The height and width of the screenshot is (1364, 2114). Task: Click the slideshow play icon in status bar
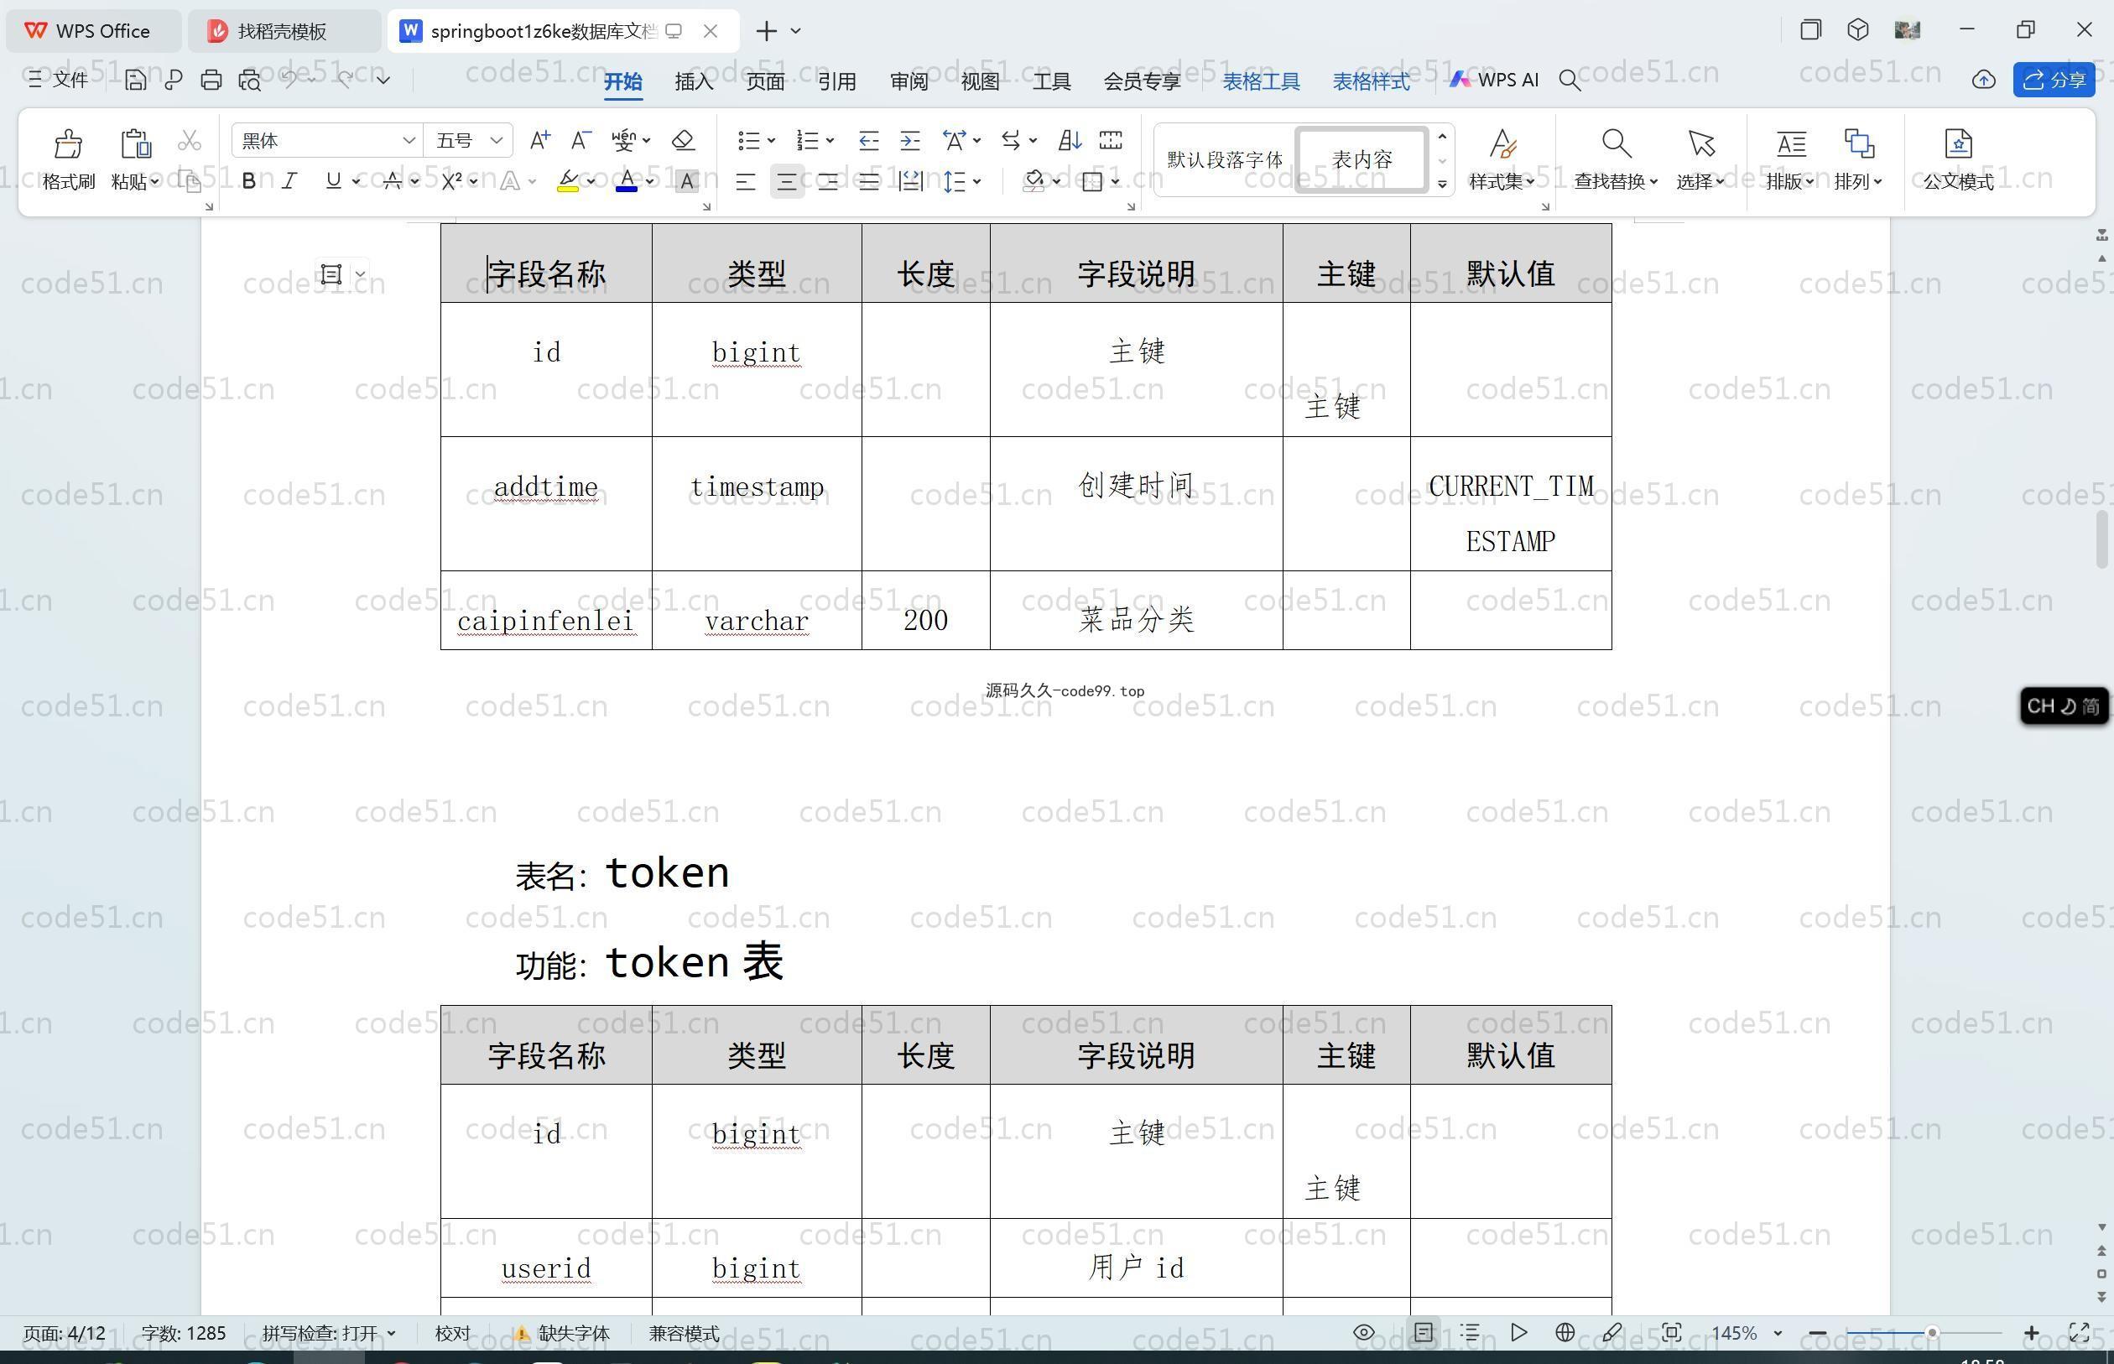[1519, 1332]
